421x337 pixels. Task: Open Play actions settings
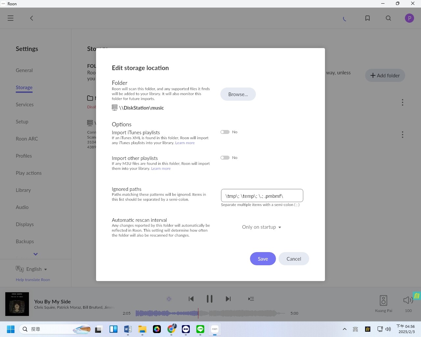29,173
